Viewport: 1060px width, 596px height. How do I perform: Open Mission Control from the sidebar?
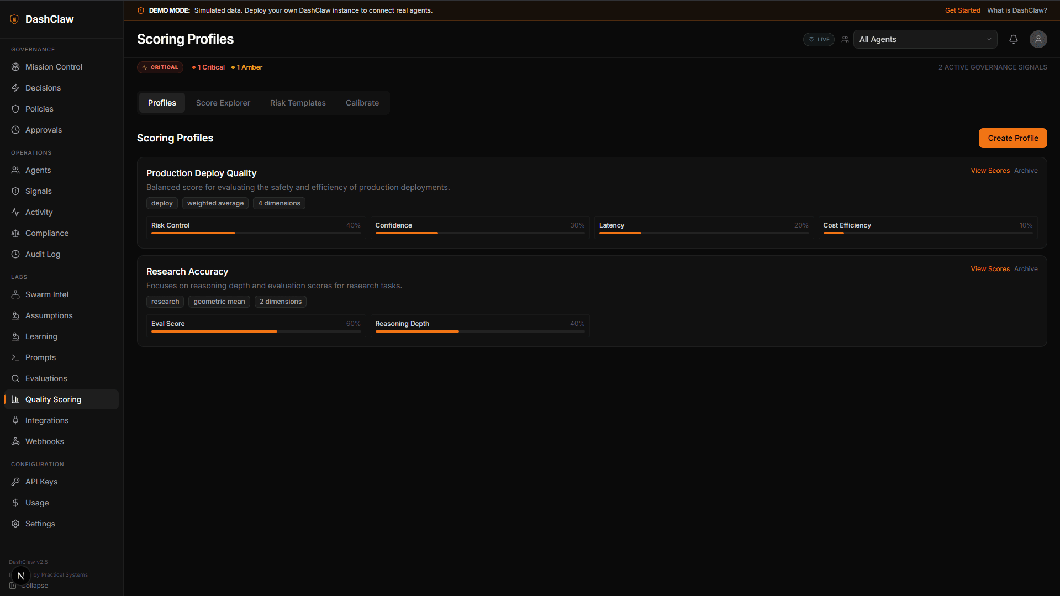coord(54,67)
